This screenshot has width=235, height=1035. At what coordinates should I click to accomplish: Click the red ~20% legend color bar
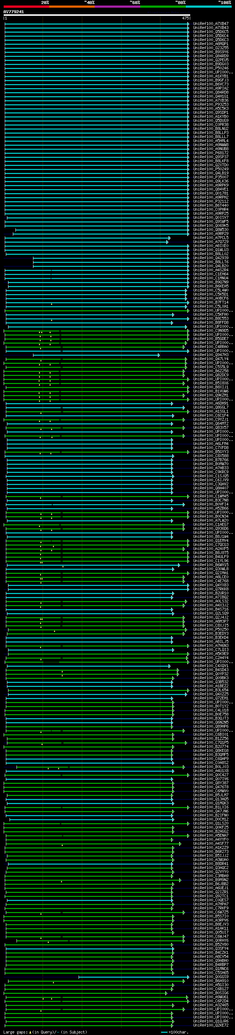point(26,7)
